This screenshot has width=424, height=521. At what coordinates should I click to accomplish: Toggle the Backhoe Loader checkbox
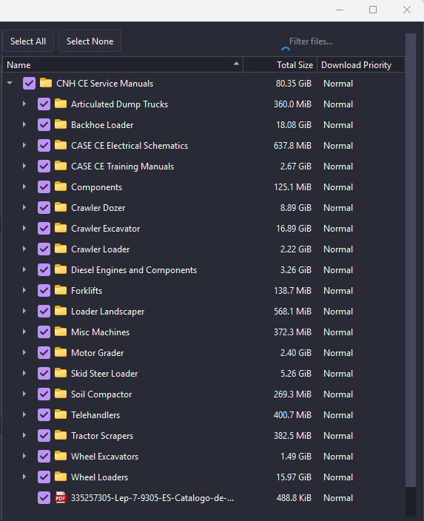44,124
